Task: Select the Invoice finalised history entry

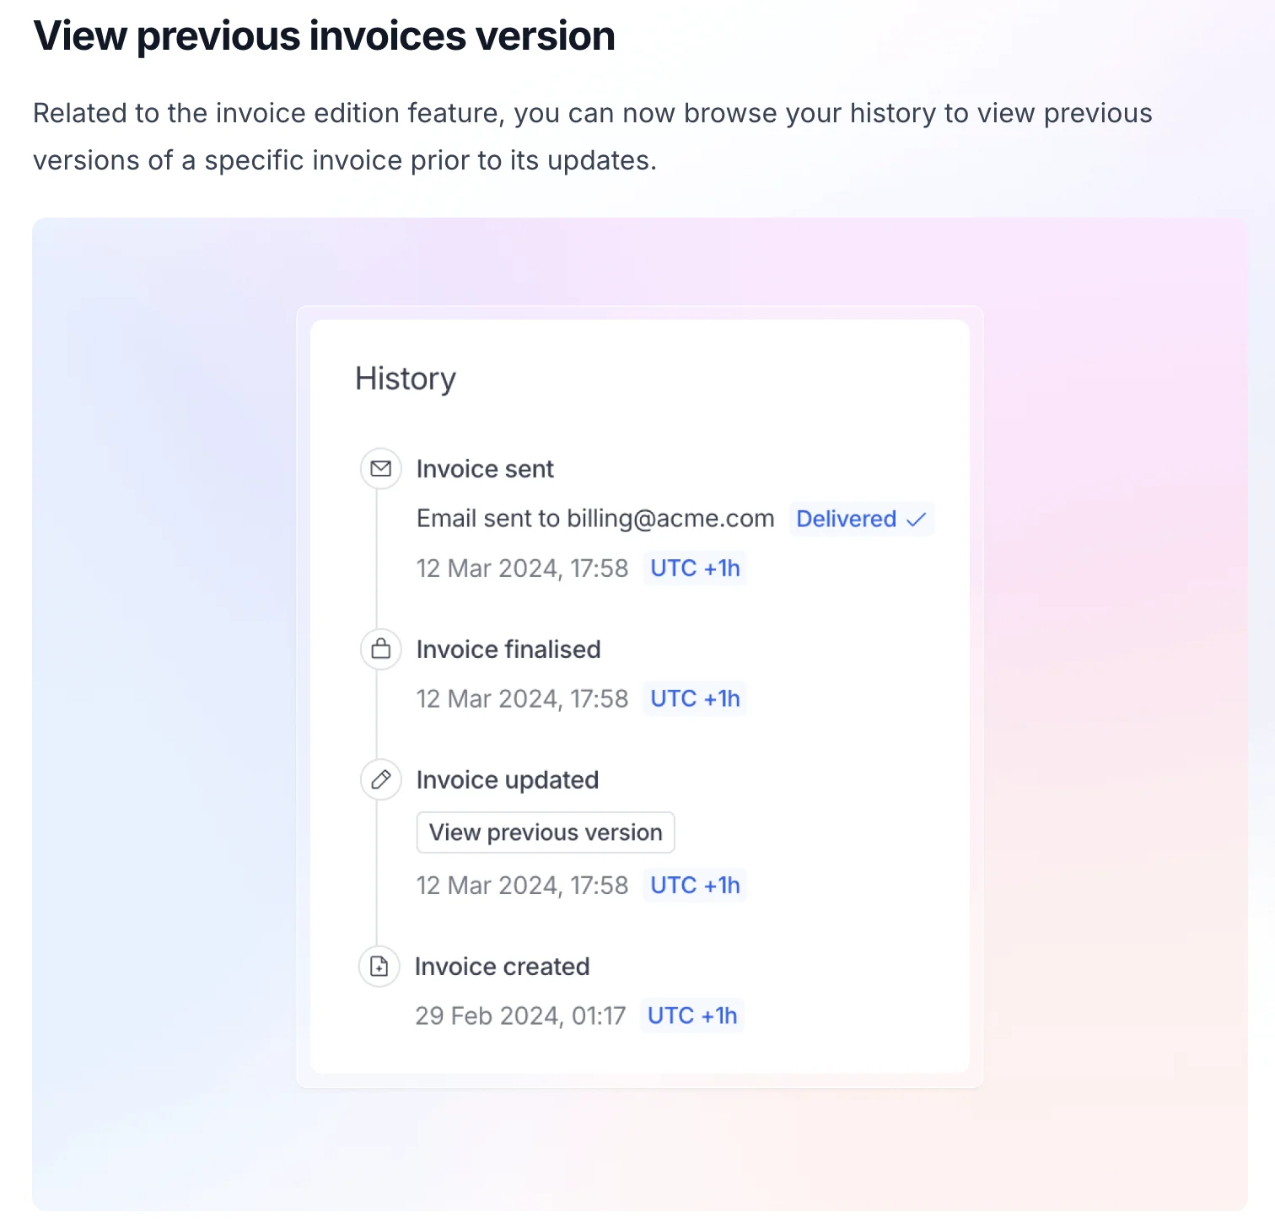Action: pyautogui.click(x=508, y=649)
